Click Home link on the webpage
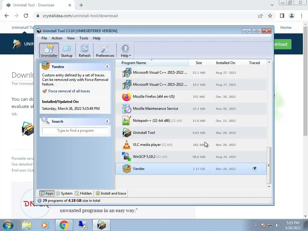This screenshot has width=308, height=231. click(x=286, y=27)
